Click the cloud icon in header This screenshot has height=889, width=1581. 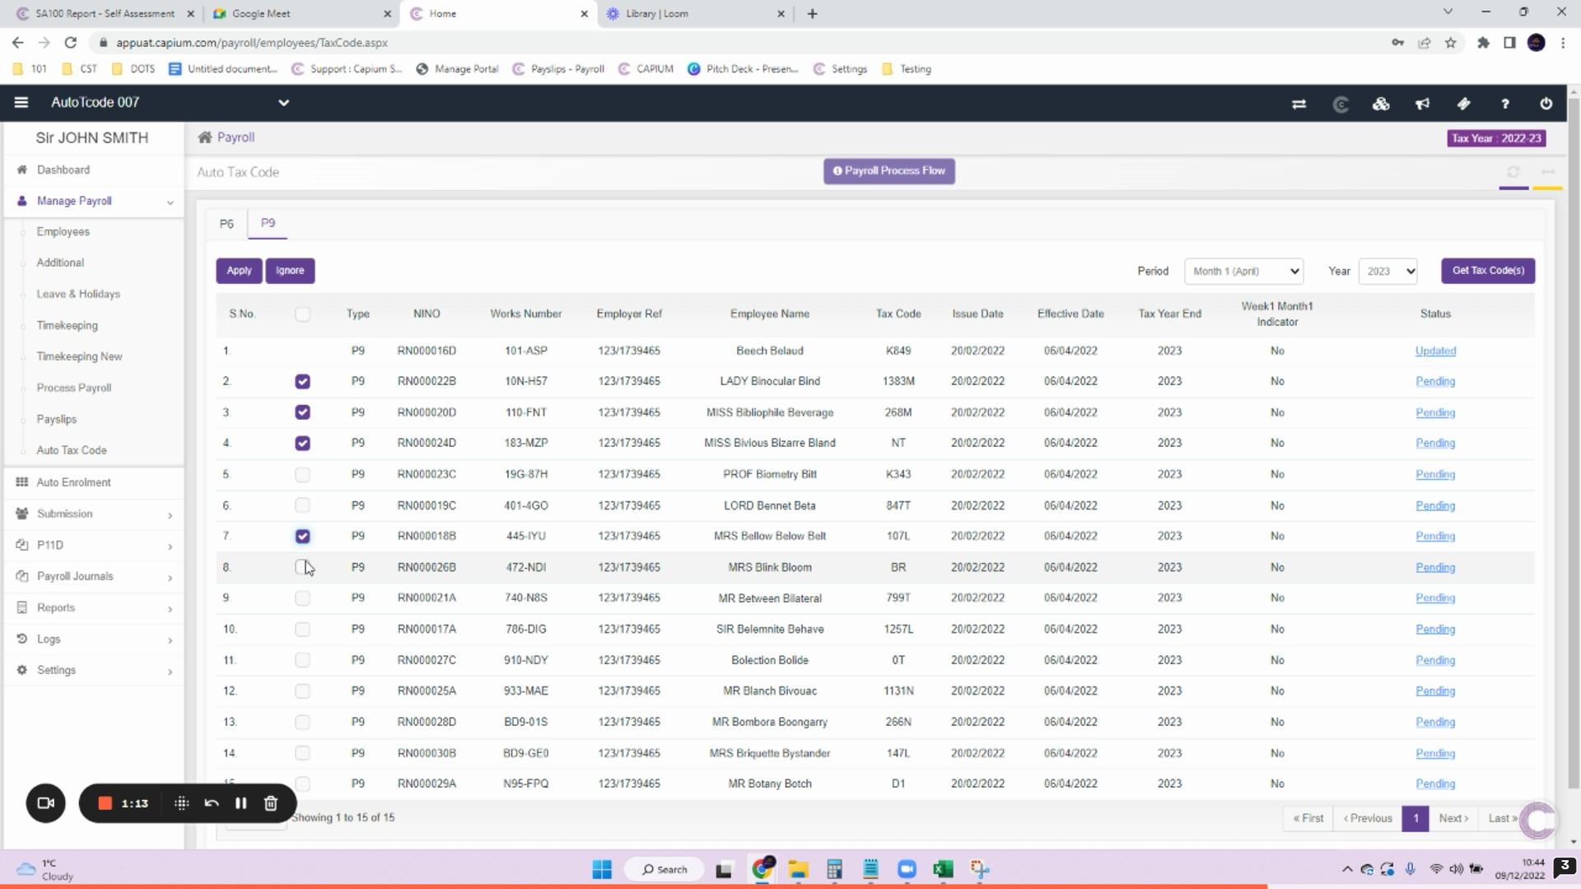(x=1381, y=104)
